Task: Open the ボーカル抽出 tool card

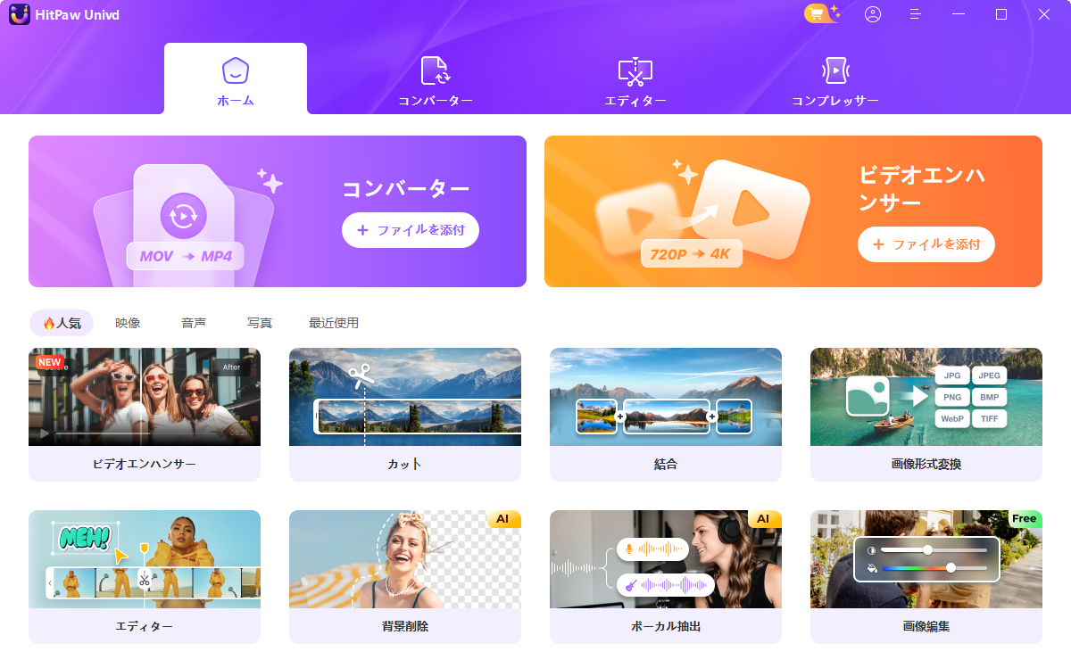Action: (x=666, y=577)
